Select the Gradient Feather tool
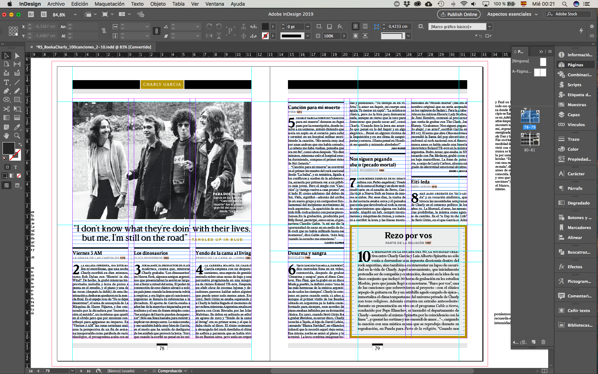The height and width of the screenshot is (374, 598). click(x=17, y=118)
